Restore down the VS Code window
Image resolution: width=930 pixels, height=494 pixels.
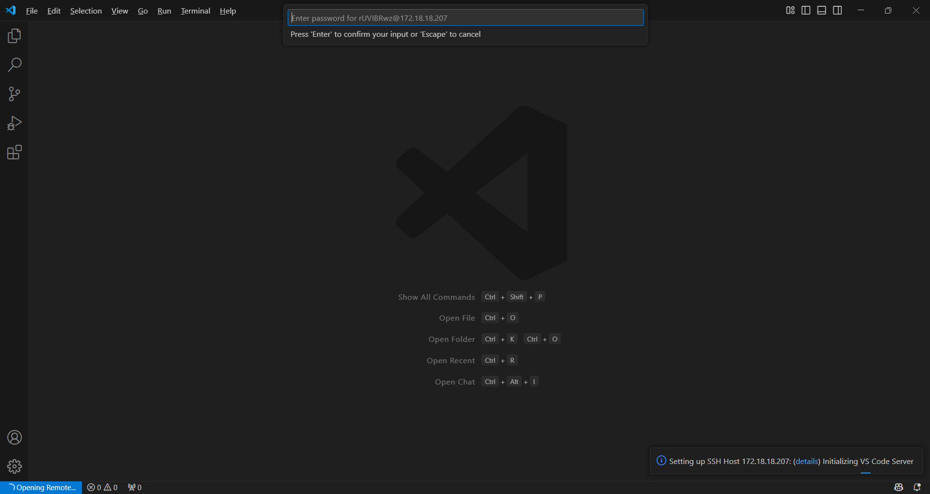888,10
